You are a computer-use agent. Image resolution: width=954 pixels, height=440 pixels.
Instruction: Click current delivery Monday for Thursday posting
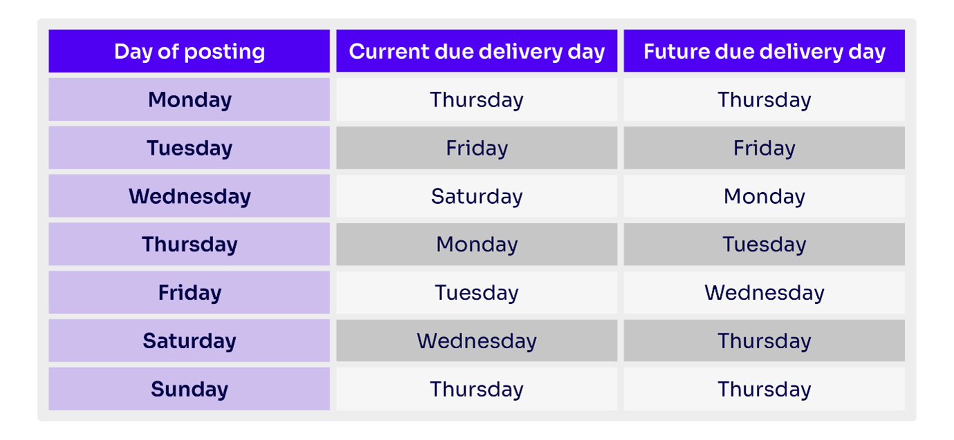coord(477,245)
